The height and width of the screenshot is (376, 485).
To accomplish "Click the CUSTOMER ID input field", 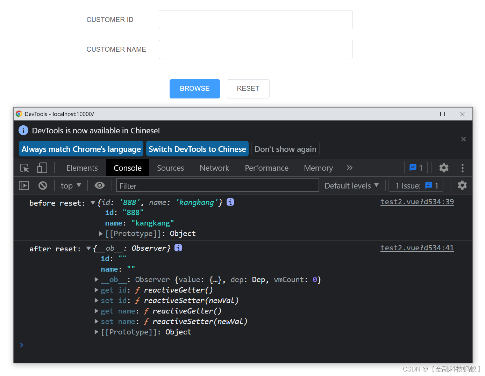I will pyautogui.click(x=256, y=20).
